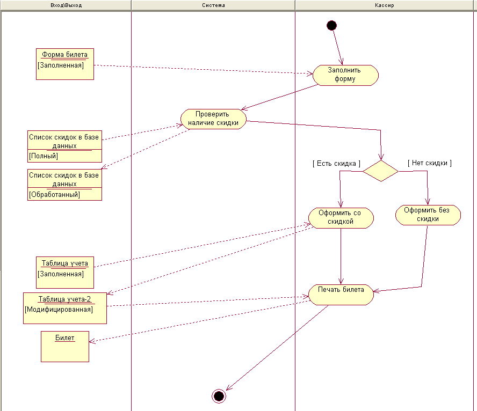Select the Система swimlane header
This screenshot has height=411, width=477.
pos(213,5)
